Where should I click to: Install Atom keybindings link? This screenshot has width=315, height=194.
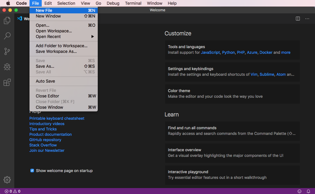281,75
